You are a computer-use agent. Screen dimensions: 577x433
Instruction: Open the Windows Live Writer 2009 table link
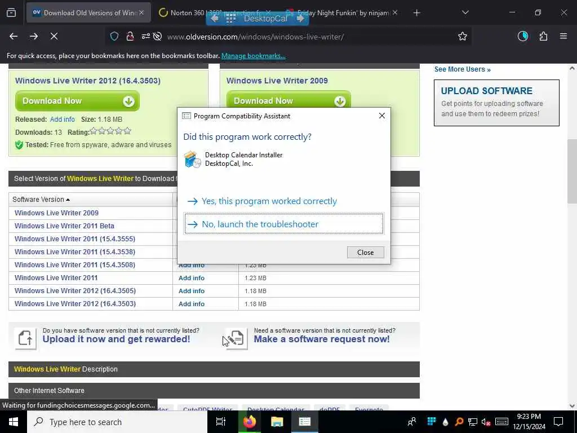[x=56, y=213]
